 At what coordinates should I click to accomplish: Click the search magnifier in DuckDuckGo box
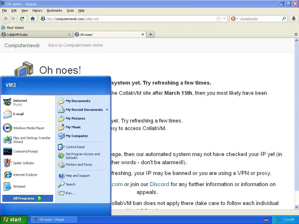tap(284, 19)
